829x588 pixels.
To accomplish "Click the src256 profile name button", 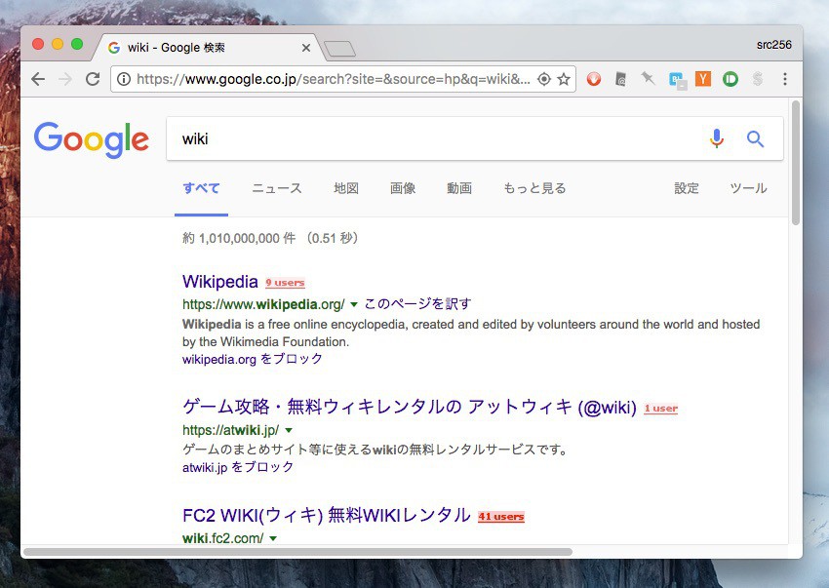I will (774, 45).
